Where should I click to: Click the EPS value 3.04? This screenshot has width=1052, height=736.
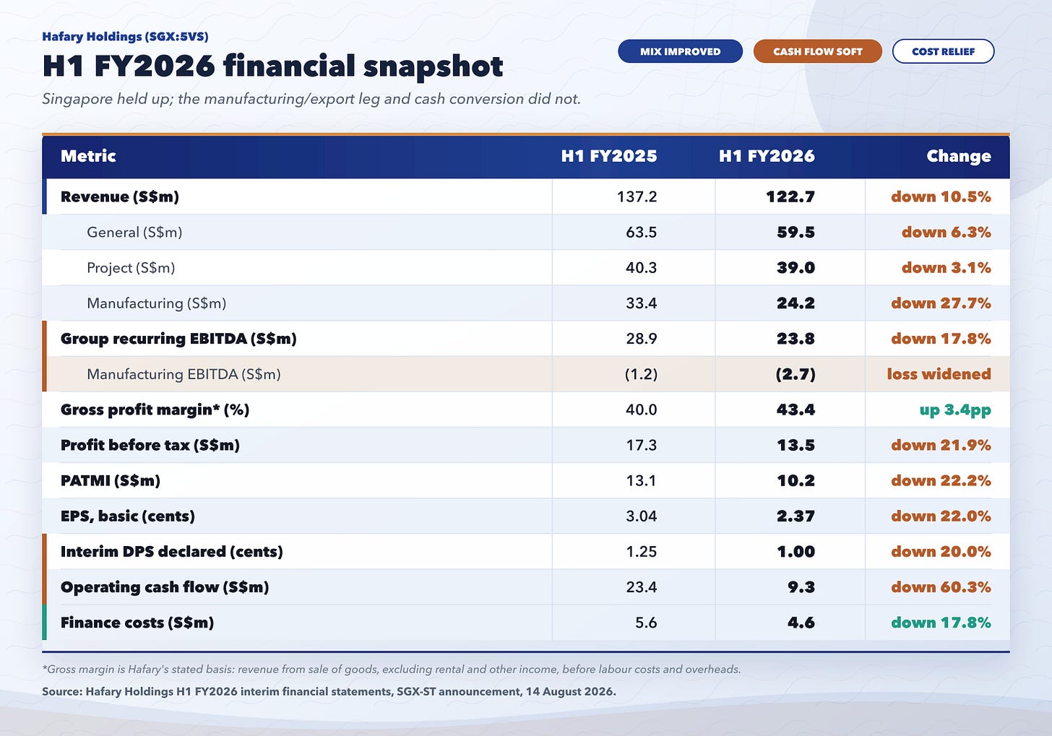(642, 516)
